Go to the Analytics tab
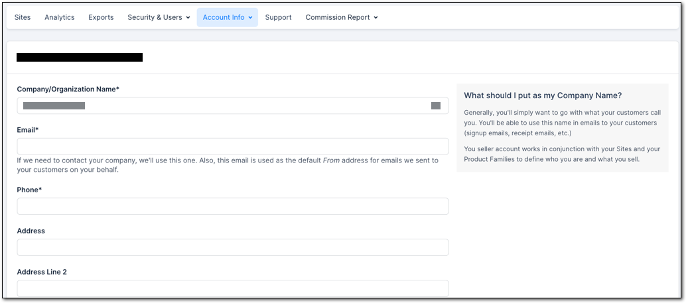This screenshot has width=686, height=303. 60,17
